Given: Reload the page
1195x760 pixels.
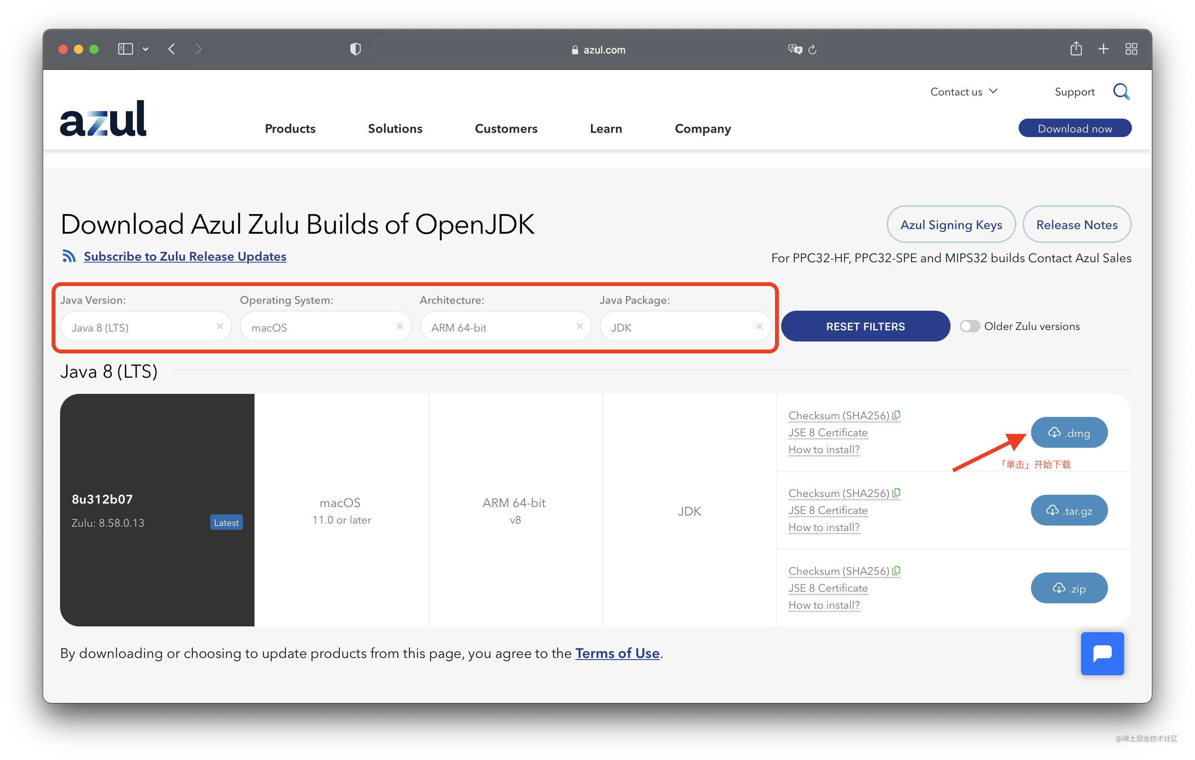Looking at the screenshot, I should coord(813,49).
